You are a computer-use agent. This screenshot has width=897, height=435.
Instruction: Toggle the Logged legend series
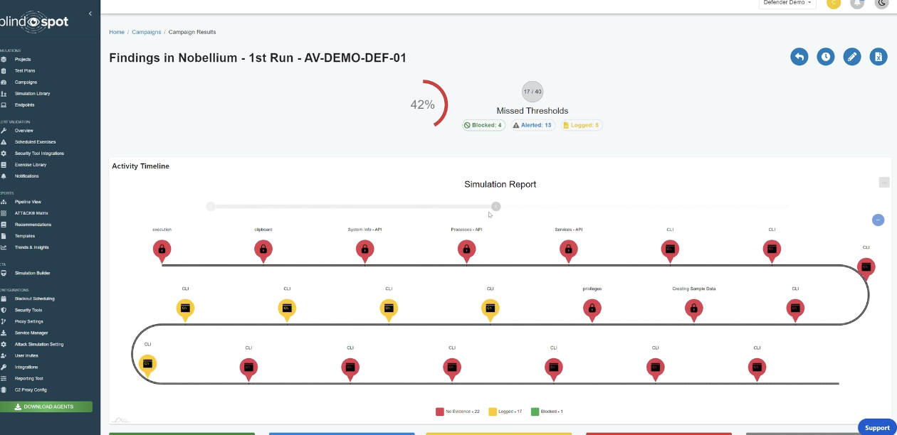click(510, 412)
